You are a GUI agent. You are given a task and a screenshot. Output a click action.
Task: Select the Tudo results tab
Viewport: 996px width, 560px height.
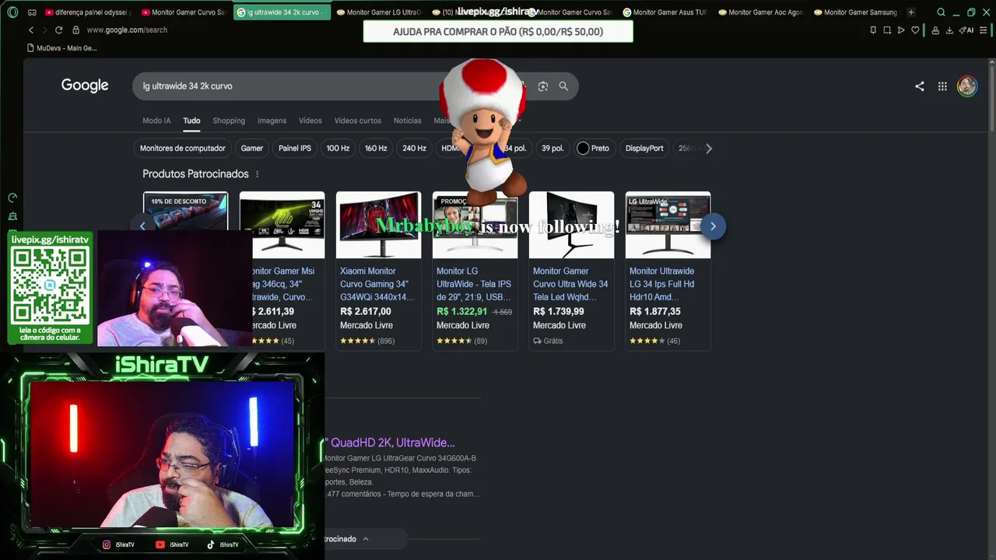[191, 121]
